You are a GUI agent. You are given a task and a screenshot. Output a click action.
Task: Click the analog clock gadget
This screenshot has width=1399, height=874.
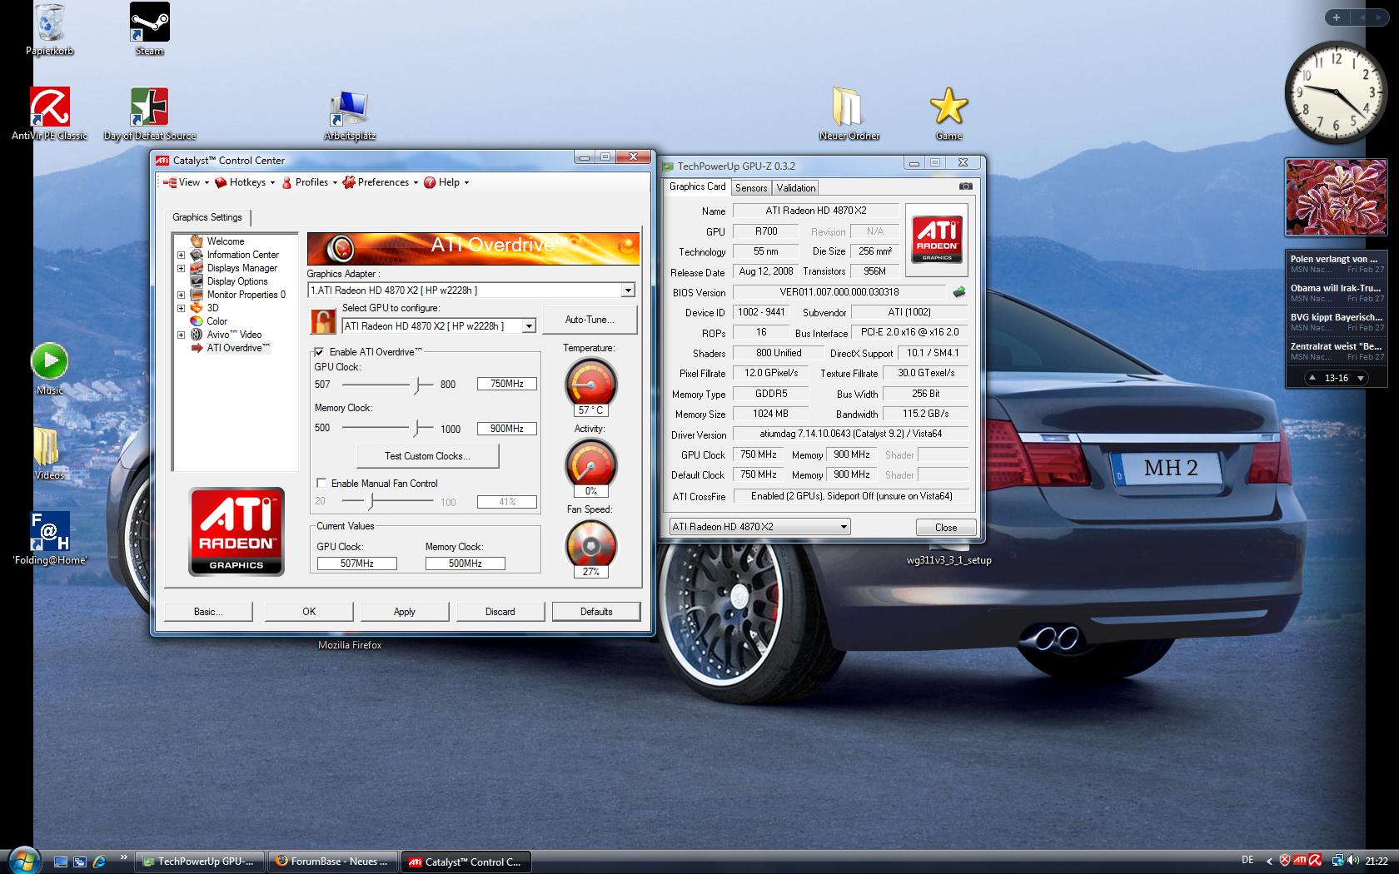pyautogui.click(x=1336, y=93)
